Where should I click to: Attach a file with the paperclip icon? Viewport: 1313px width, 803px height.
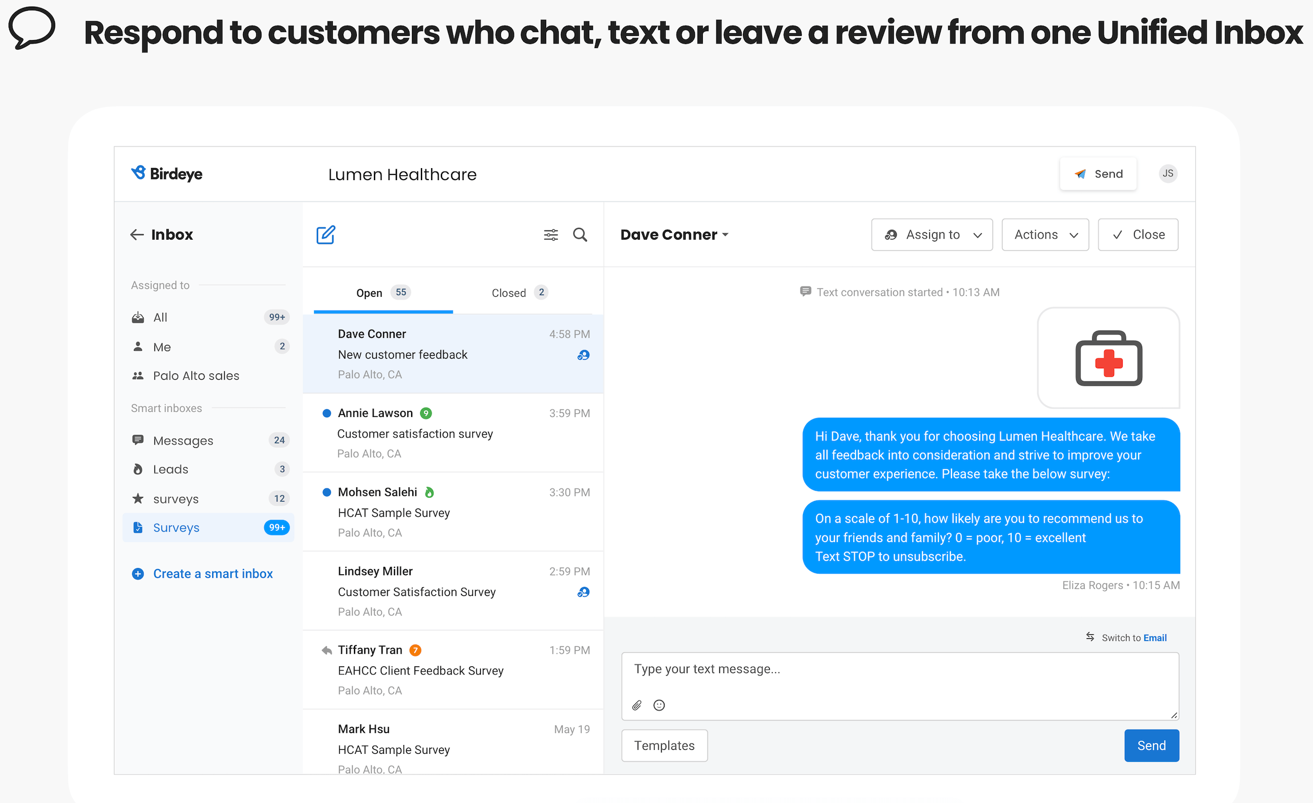637,705
